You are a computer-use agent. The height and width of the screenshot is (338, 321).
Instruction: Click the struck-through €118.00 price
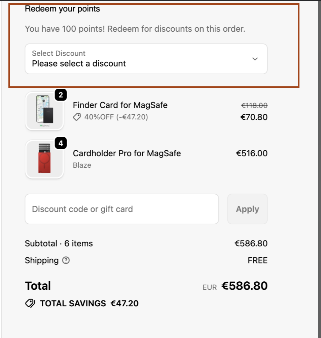254,106
